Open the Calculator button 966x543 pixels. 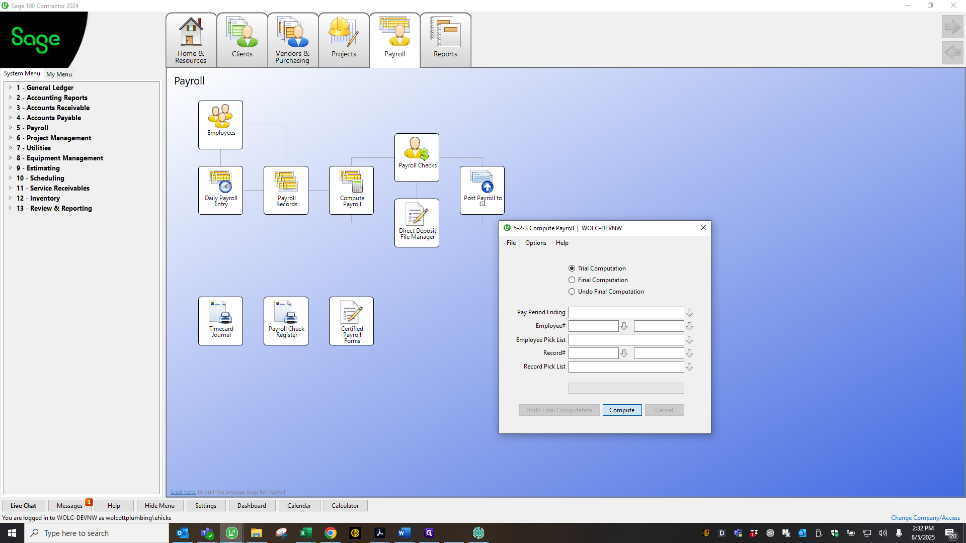coord(345,506)
